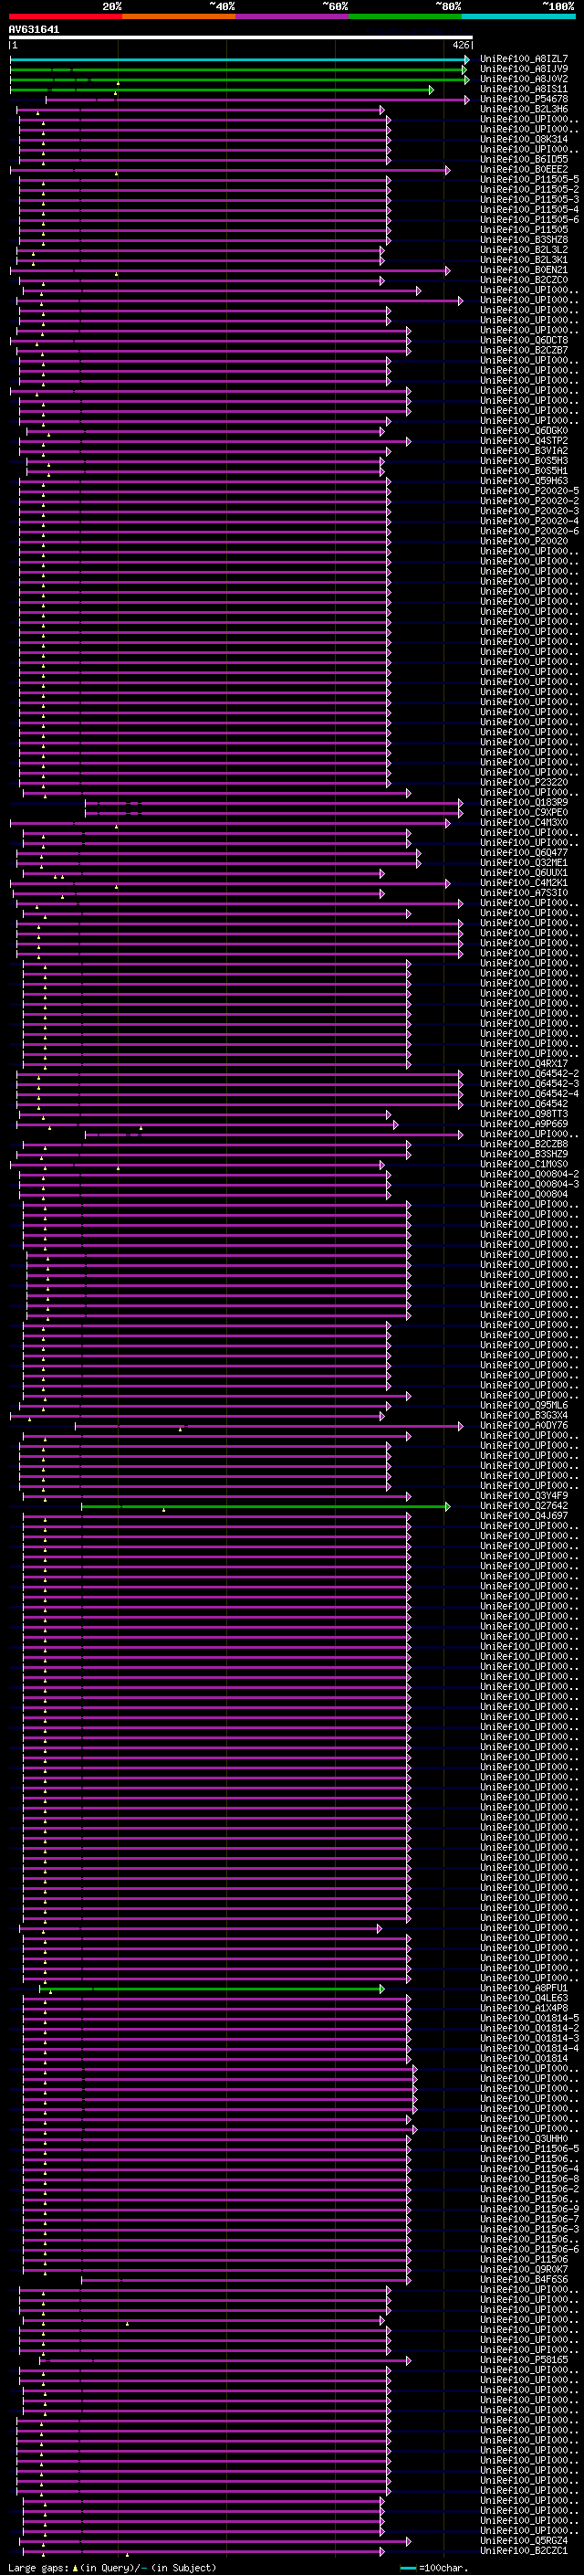Click the UniRef100_A7S3I0 label
The image size is (584, 2575).
click(524, 892)
